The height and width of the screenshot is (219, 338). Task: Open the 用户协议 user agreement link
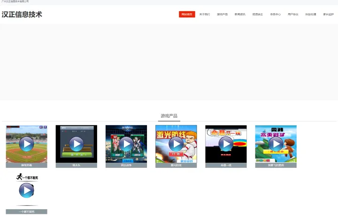[x=293, y=14]
